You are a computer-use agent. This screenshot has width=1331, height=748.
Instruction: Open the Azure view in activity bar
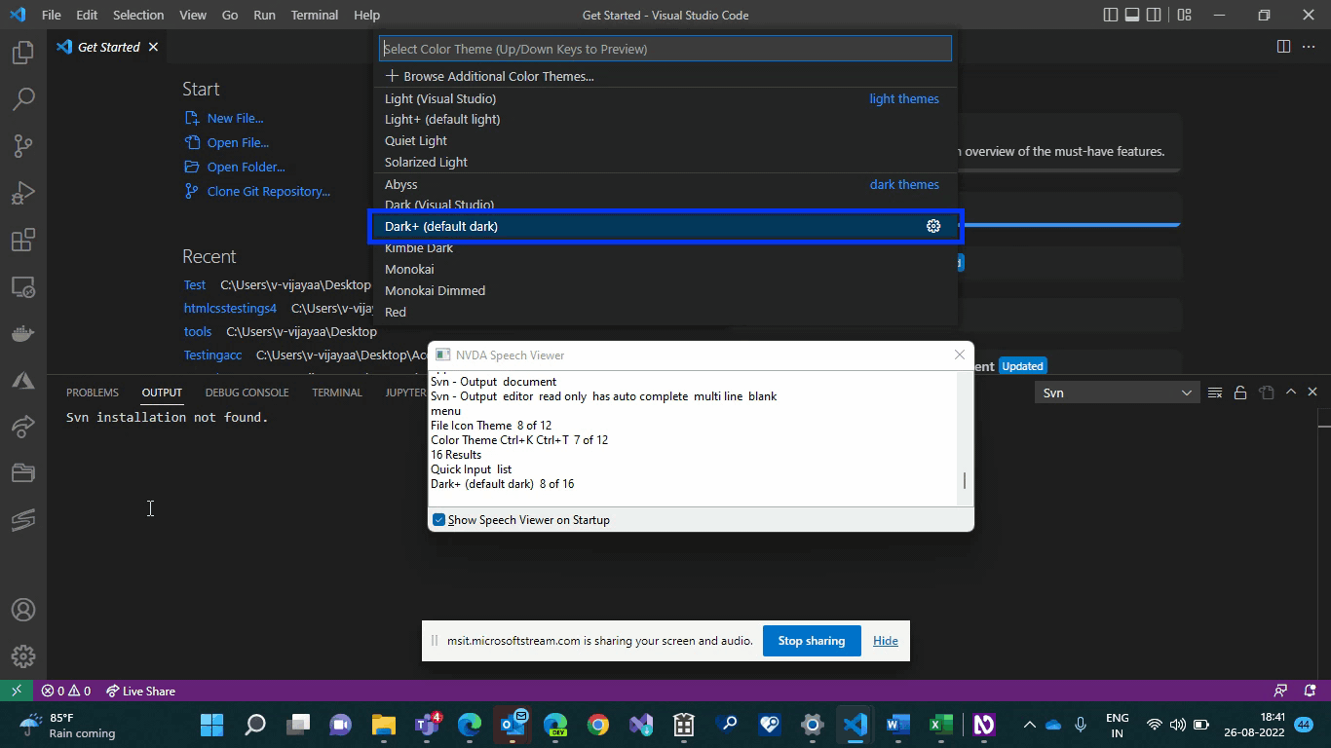point(23,380)
